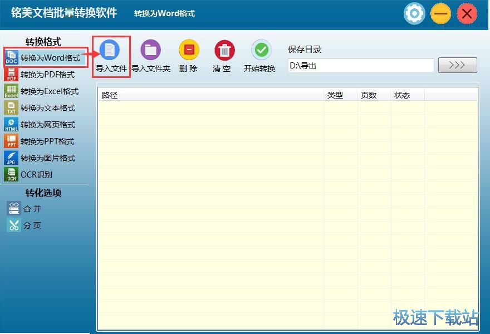Viewport: 490px width, 334px height.
Task: Click the green OCR icon
Action: click(11, 174)
